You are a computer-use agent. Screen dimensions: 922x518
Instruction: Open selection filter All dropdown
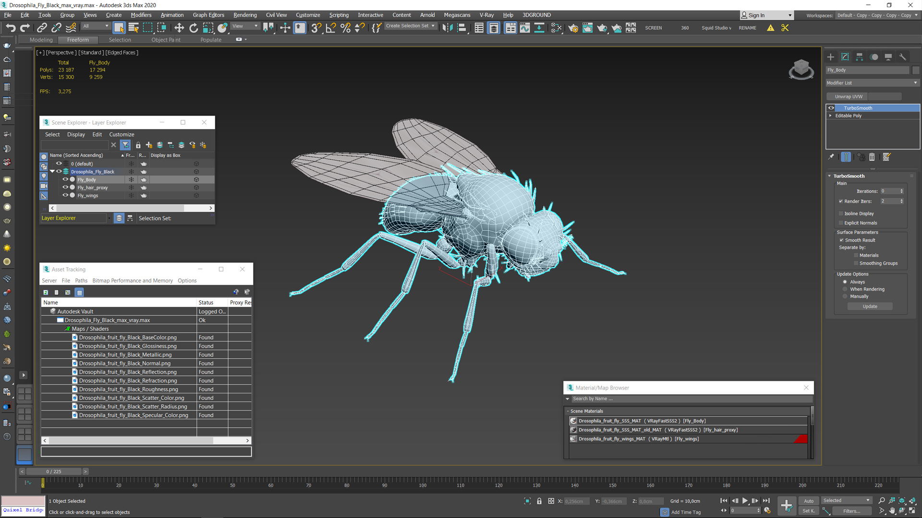96,26
